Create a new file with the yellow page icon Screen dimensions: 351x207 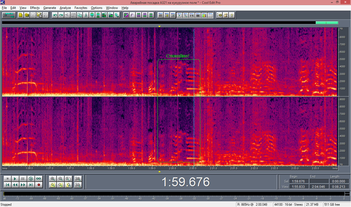(x=21, y=15)
